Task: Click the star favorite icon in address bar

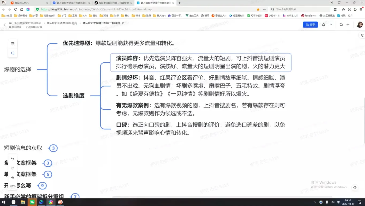Action: 258,9
